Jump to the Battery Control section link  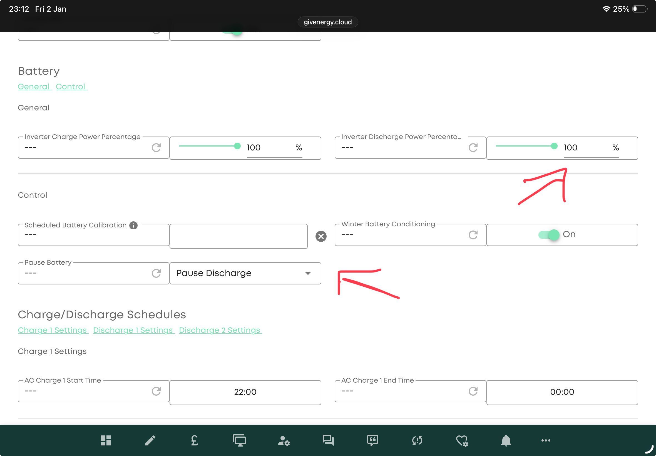pyautogui.click(x=71, y=86)
